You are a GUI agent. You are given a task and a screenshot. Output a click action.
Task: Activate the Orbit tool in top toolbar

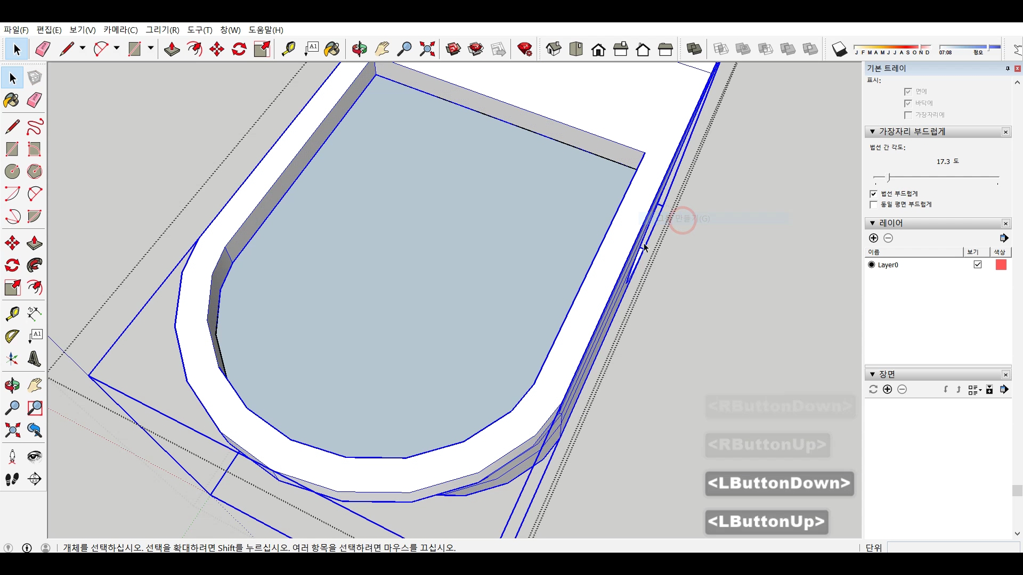point(359,50)
